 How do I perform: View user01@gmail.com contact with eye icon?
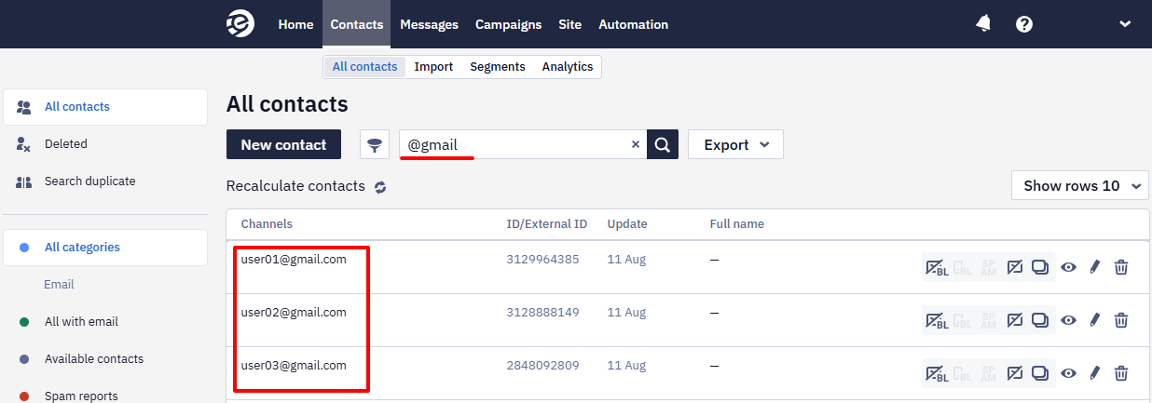pos(1069,268)
